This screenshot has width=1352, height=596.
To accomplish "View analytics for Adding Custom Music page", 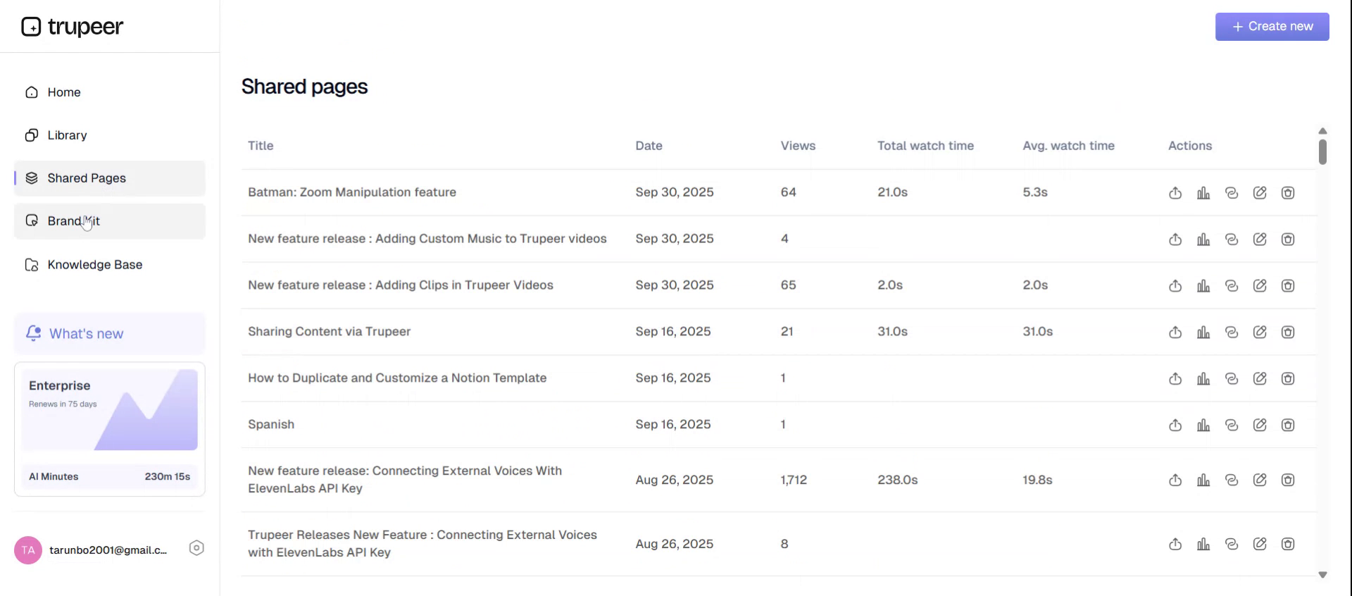I will tap(1203, 240).
